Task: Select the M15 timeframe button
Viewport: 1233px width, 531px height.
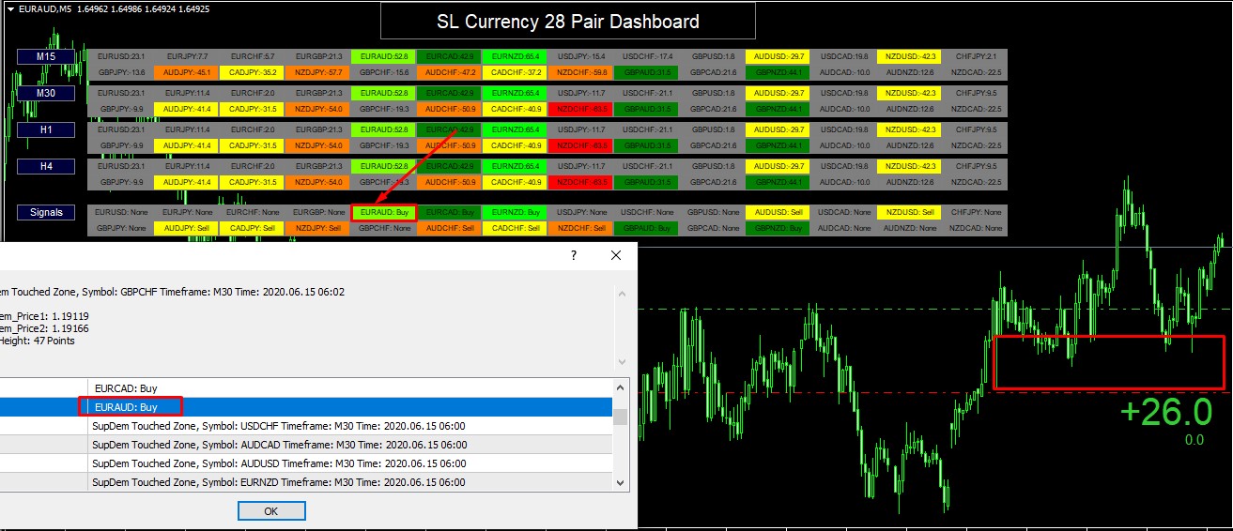Action: click(46, 57)
